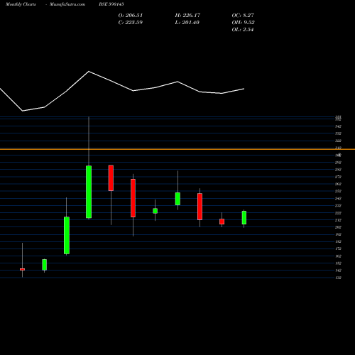Select the close price 'C: 223.59'
This screenshot has width=355, height=355.
click(x=131, y=23)
